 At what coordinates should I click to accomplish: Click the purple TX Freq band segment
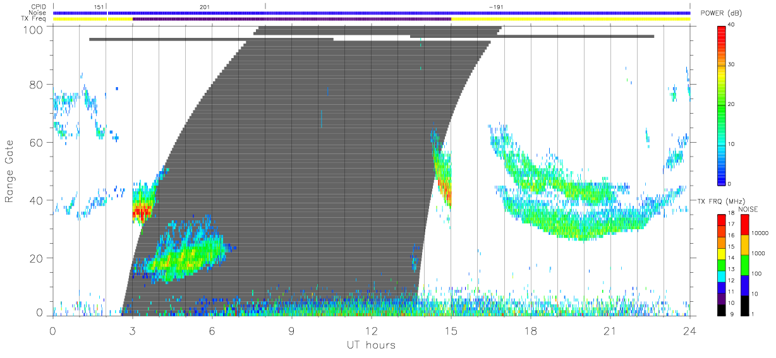(x=292, y=19)
